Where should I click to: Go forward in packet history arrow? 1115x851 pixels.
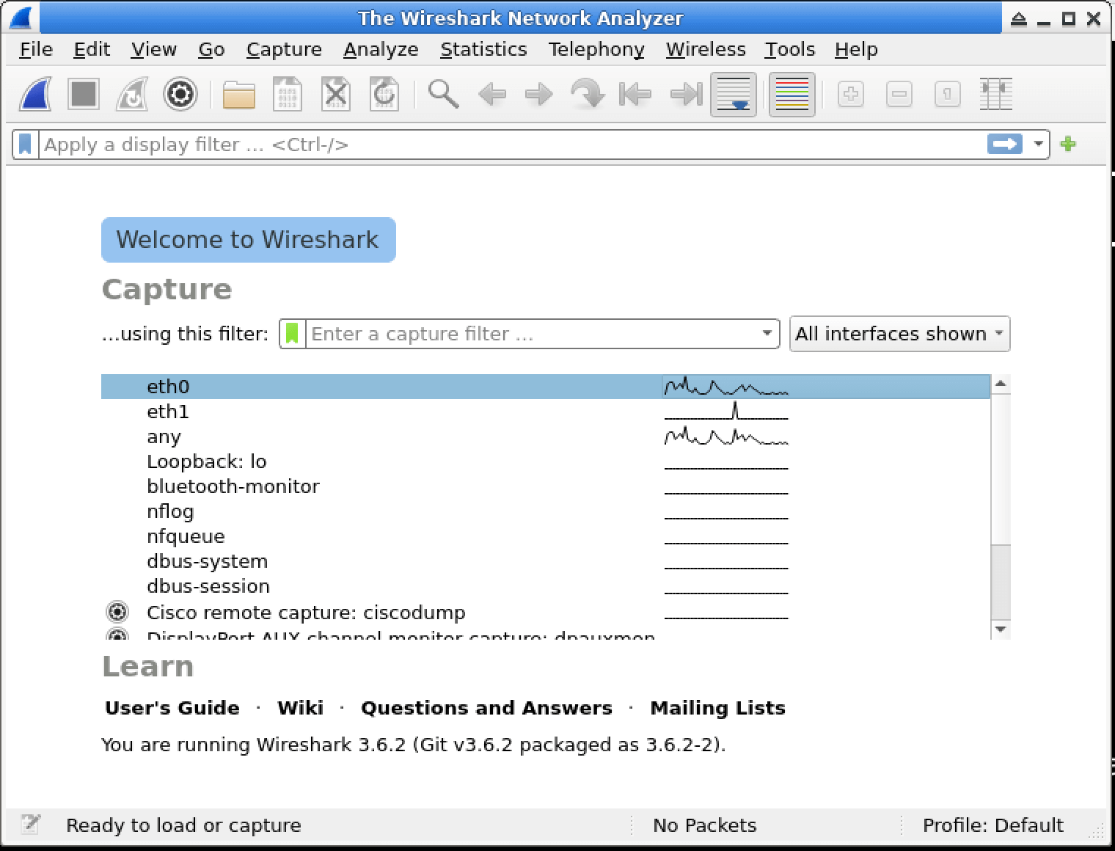click(540, 95)
